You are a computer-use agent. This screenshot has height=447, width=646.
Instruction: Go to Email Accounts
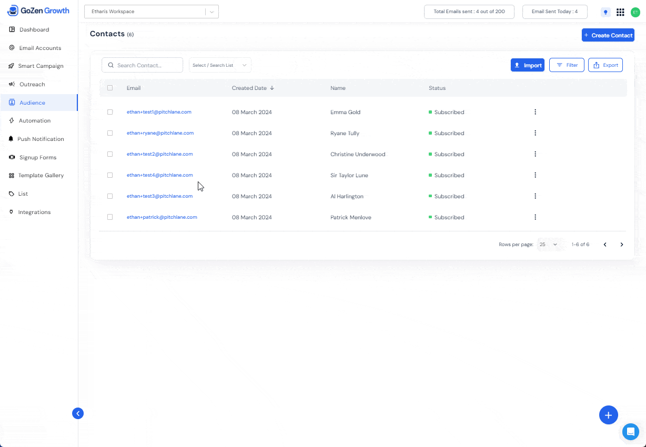[39, 48]
